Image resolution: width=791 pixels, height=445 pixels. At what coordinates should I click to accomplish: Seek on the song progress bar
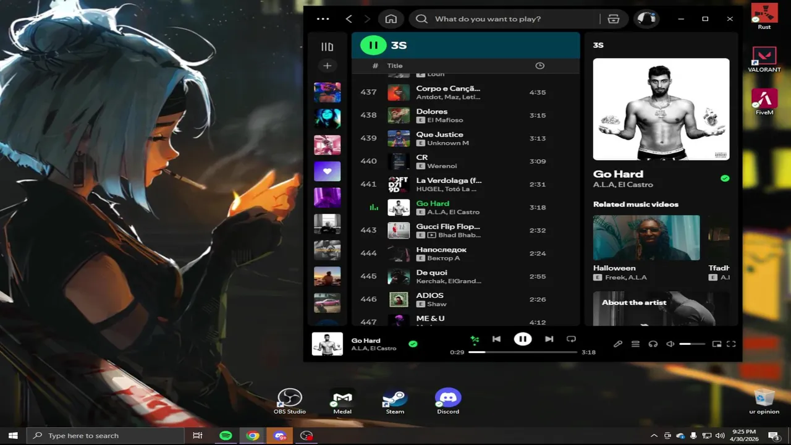[523, 352]
